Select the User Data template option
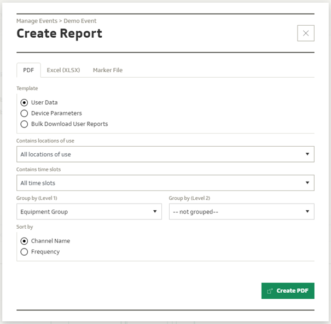This screenshot has height=324, width=331. (x=24, y=102)
